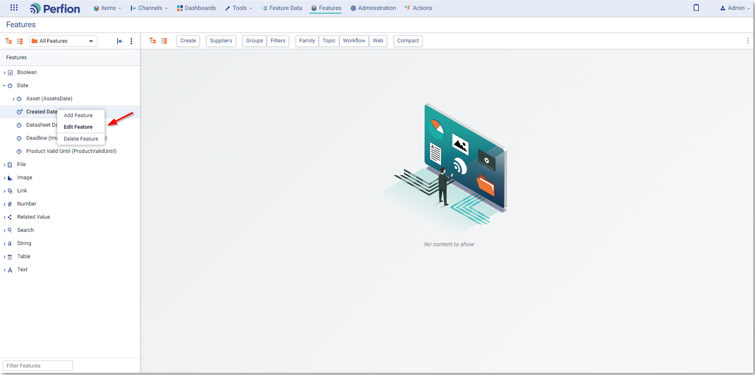Screen dimensions: 755x375
Task: Choose Edit Feature from context menu
Action: point(78,127)
